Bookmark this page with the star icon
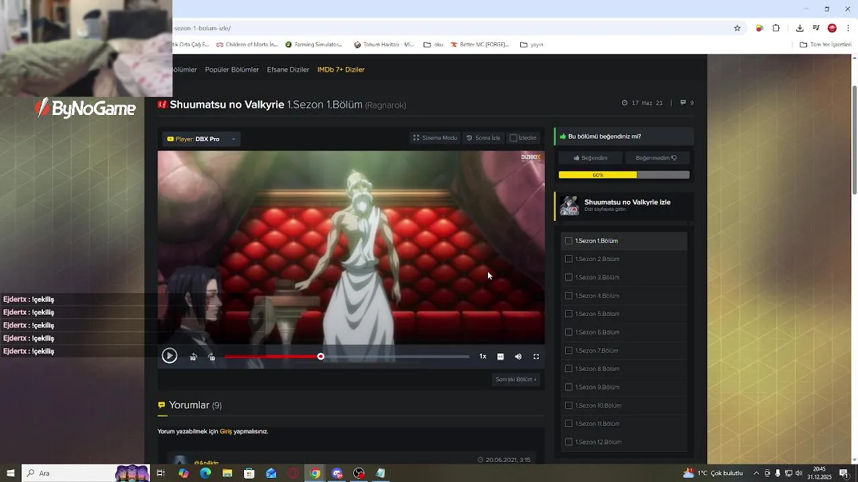The height and width of the screenshot is (482, 858). tap(737, 28)
